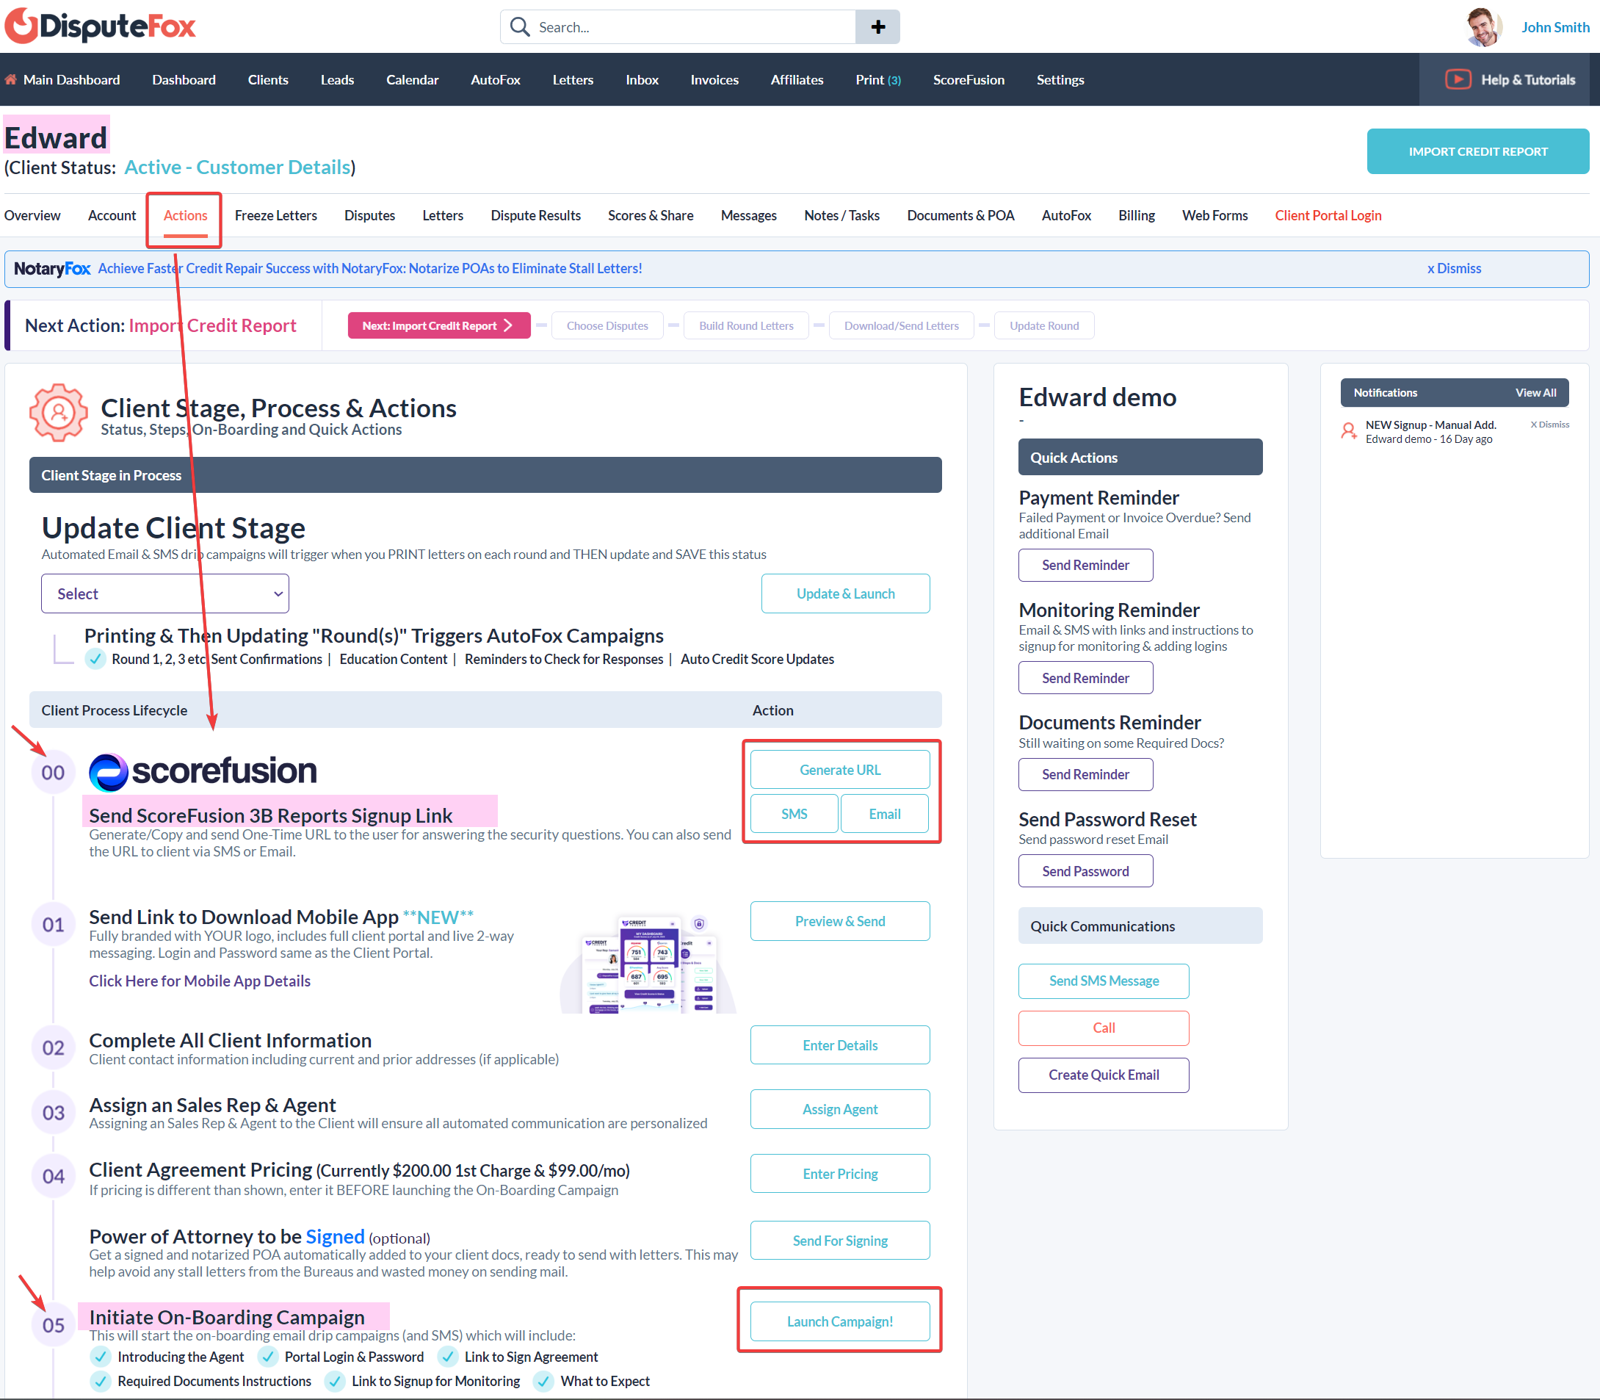Click the Send SMS Message button

click(x=1104, y=981)
